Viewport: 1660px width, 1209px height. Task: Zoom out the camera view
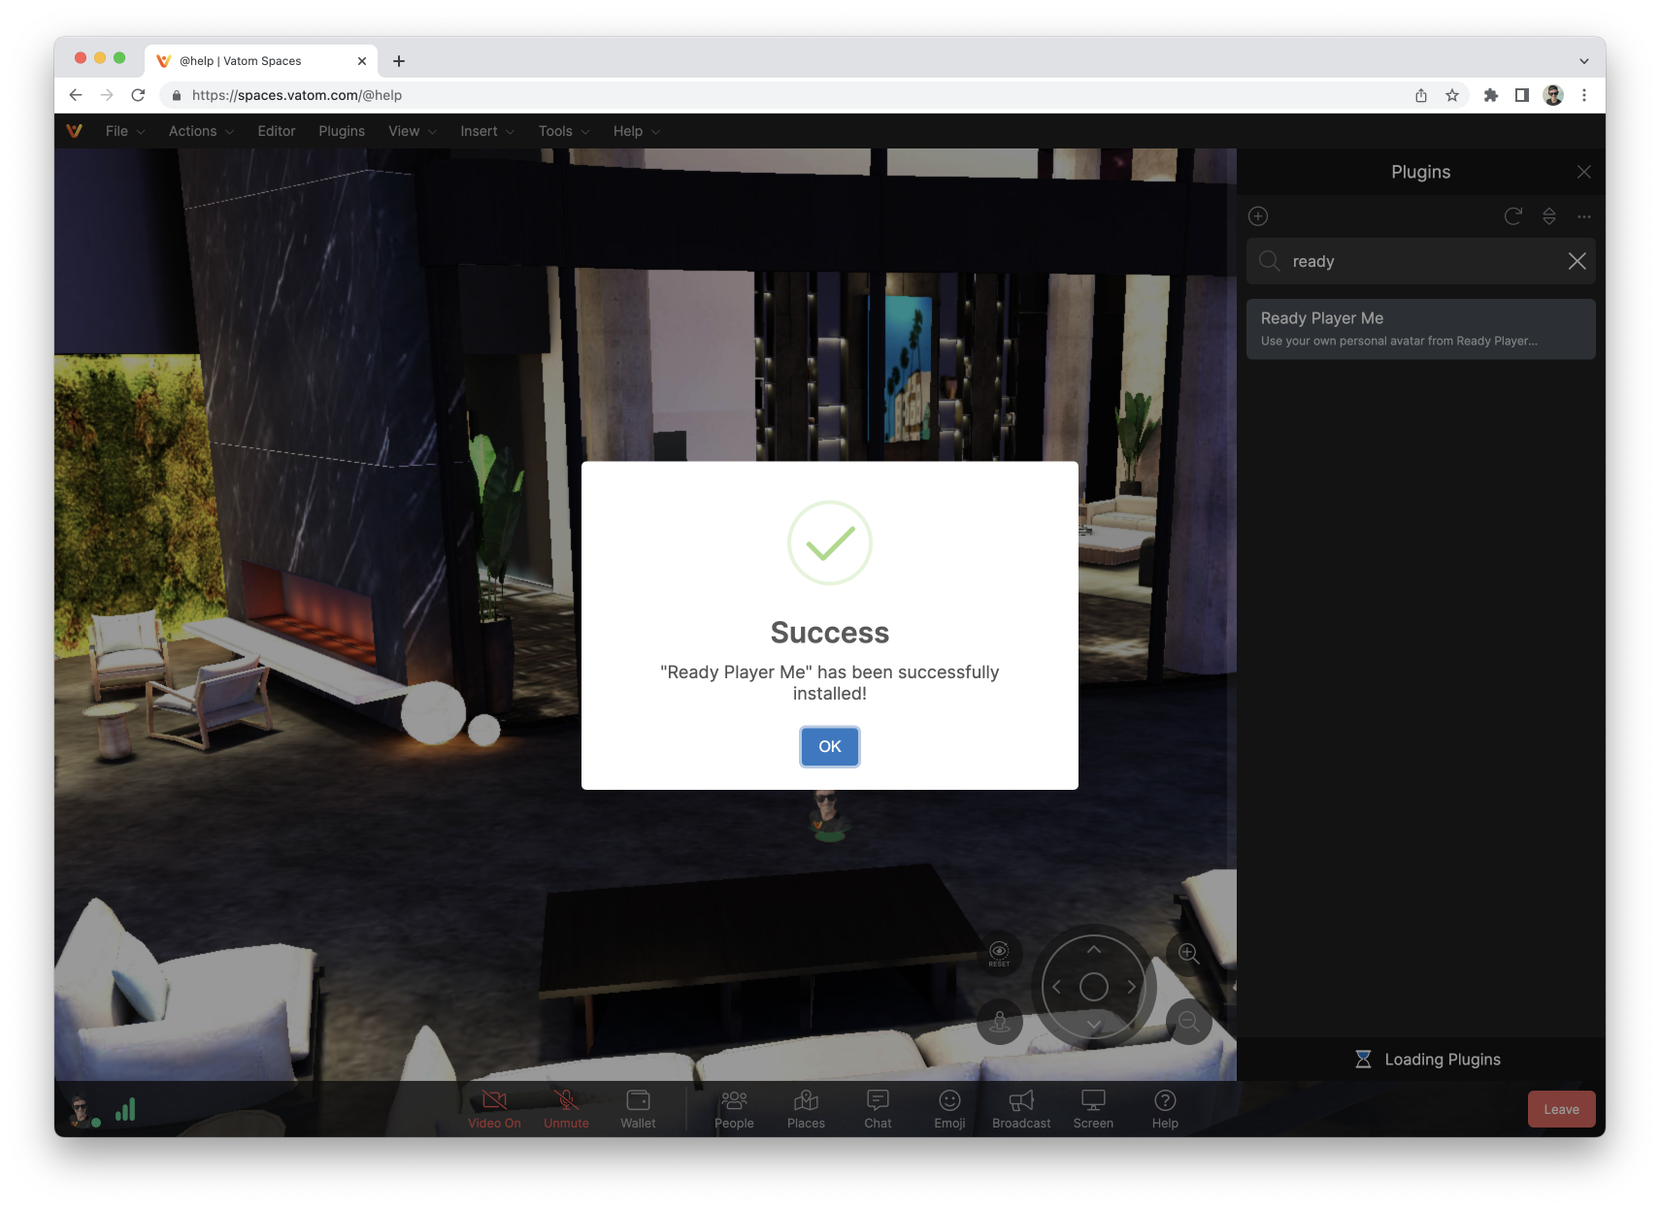(1188, 1022)
